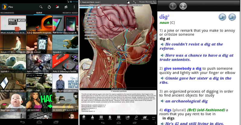
Task: Tap the fullscreen expand arrows in Anatomy Atlas
Action: [x=135, y=2]
